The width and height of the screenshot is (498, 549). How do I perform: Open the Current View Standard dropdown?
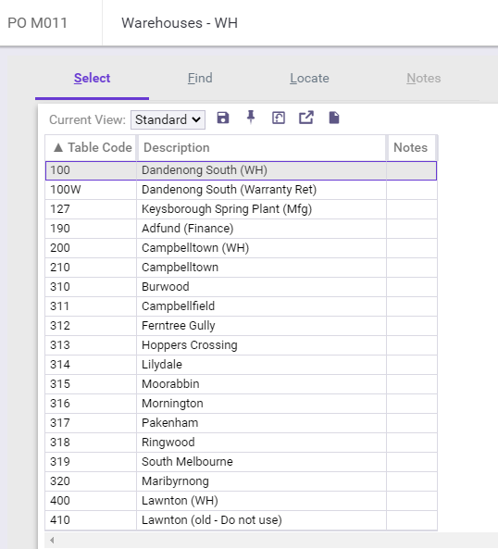point(168,119)
